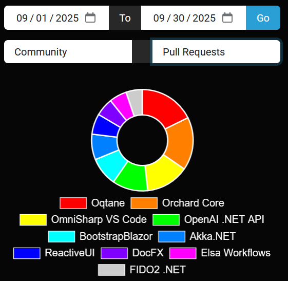Click the "Akka.NET" legend label
Screen dimensions: 288x281
[x=213, y=236]
